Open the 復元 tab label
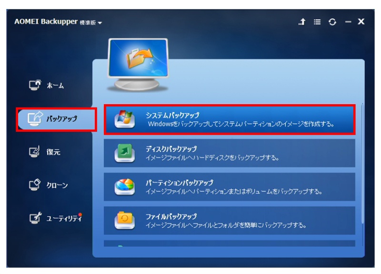 tap(53, 152)
